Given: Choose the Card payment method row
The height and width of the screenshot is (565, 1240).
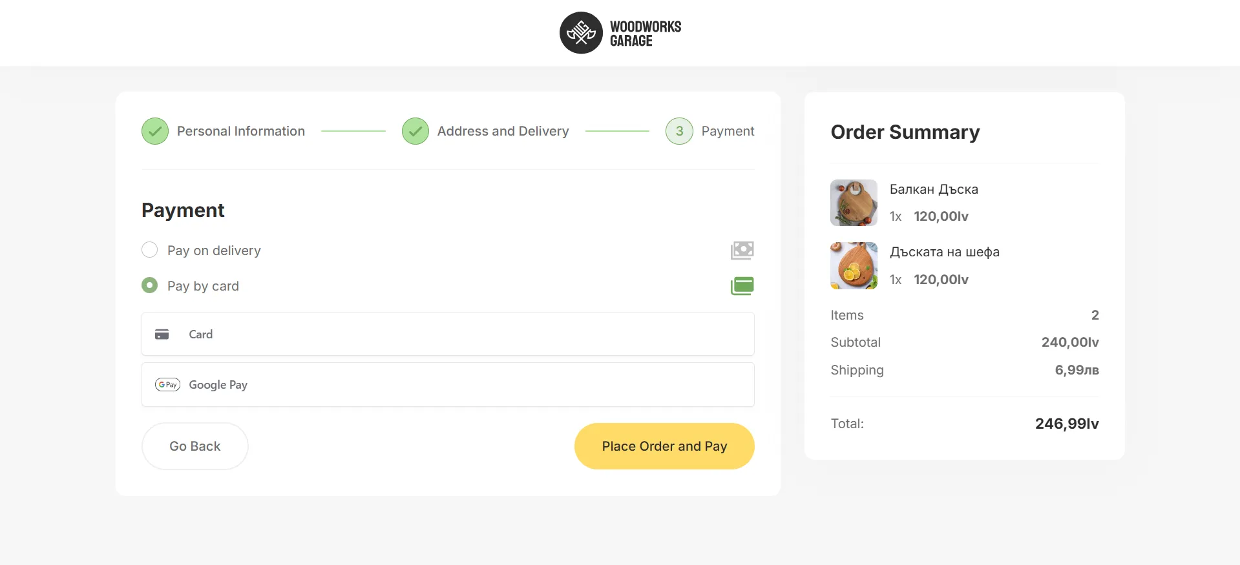Looking at the screenshot, I should click(x=447, y=334).
